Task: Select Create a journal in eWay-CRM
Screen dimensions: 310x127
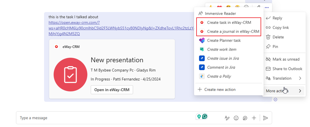Action: 229,31
